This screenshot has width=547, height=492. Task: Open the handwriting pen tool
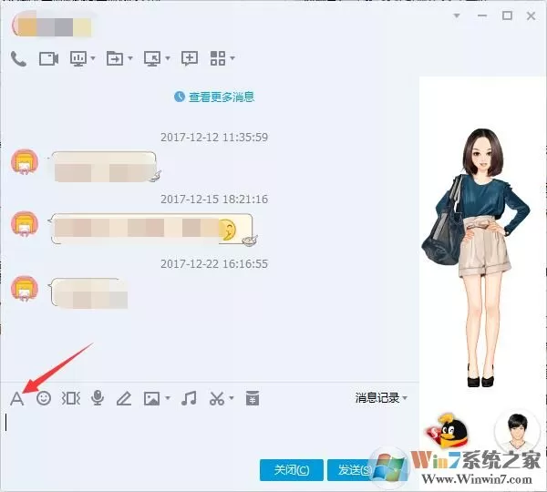[124, 398]
